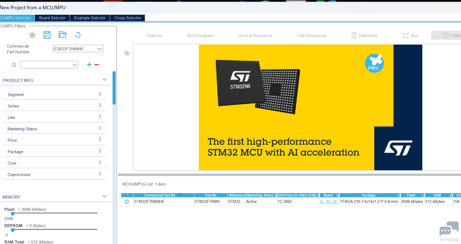Open the Commercial Part Number dropdown
Screen dimensions: 461x244
click(100, 49)
